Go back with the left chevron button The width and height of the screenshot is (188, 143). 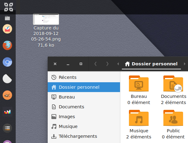[95, 64]
